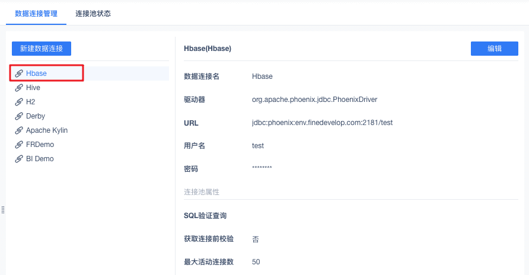Click the link icon beside BI Demo
Screen dimensions: 529x275
(20, 159)
